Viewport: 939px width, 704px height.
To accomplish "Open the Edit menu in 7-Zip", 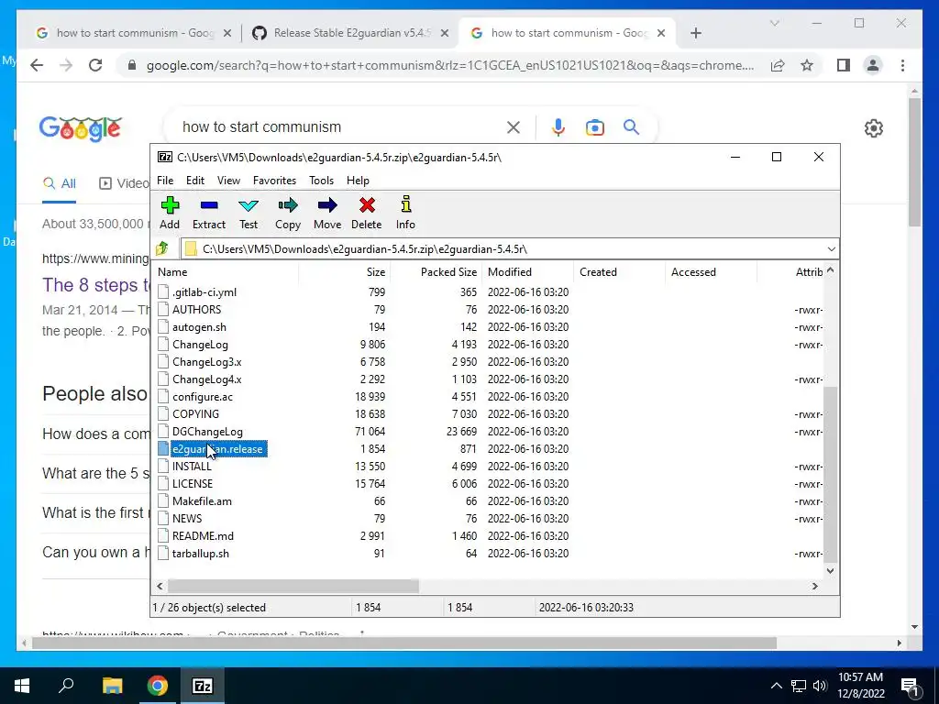I will point(195,181).
